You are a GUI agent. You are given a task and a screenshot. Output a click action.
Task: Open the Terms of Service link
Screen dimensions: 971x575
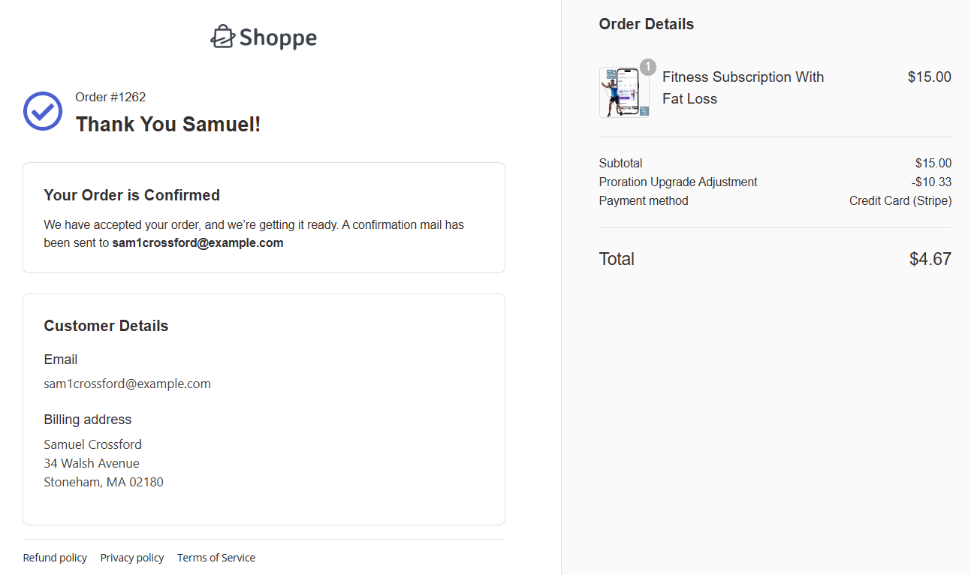coord(216,558)
